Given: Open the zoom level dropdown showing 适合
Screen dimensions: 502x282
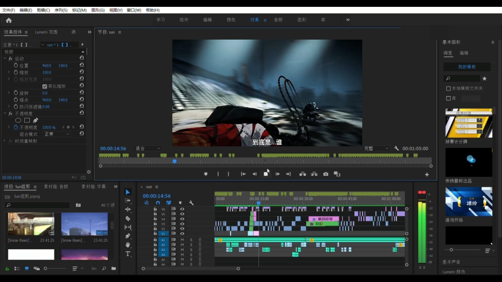Looking at the screenshot, I should (x=148, y=148).
